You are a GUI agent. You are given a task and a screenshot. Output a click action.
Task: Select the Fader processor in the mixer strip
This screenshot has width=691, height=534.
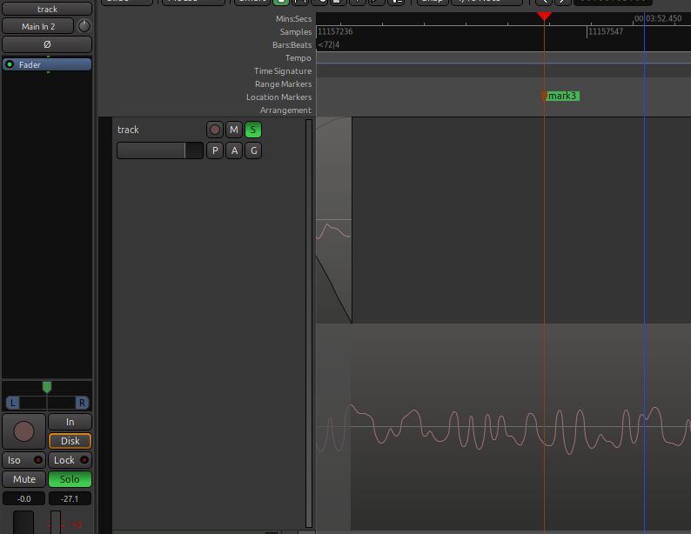[47, 64]
